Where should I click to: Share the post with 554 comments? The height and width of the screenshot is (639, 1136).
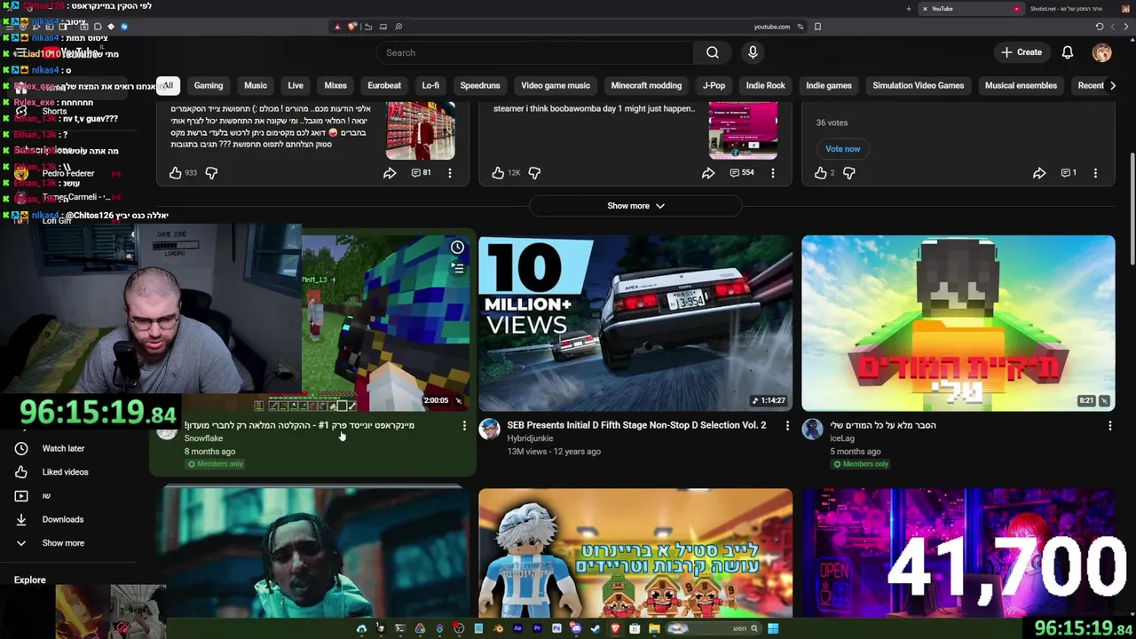coord(708,173)
